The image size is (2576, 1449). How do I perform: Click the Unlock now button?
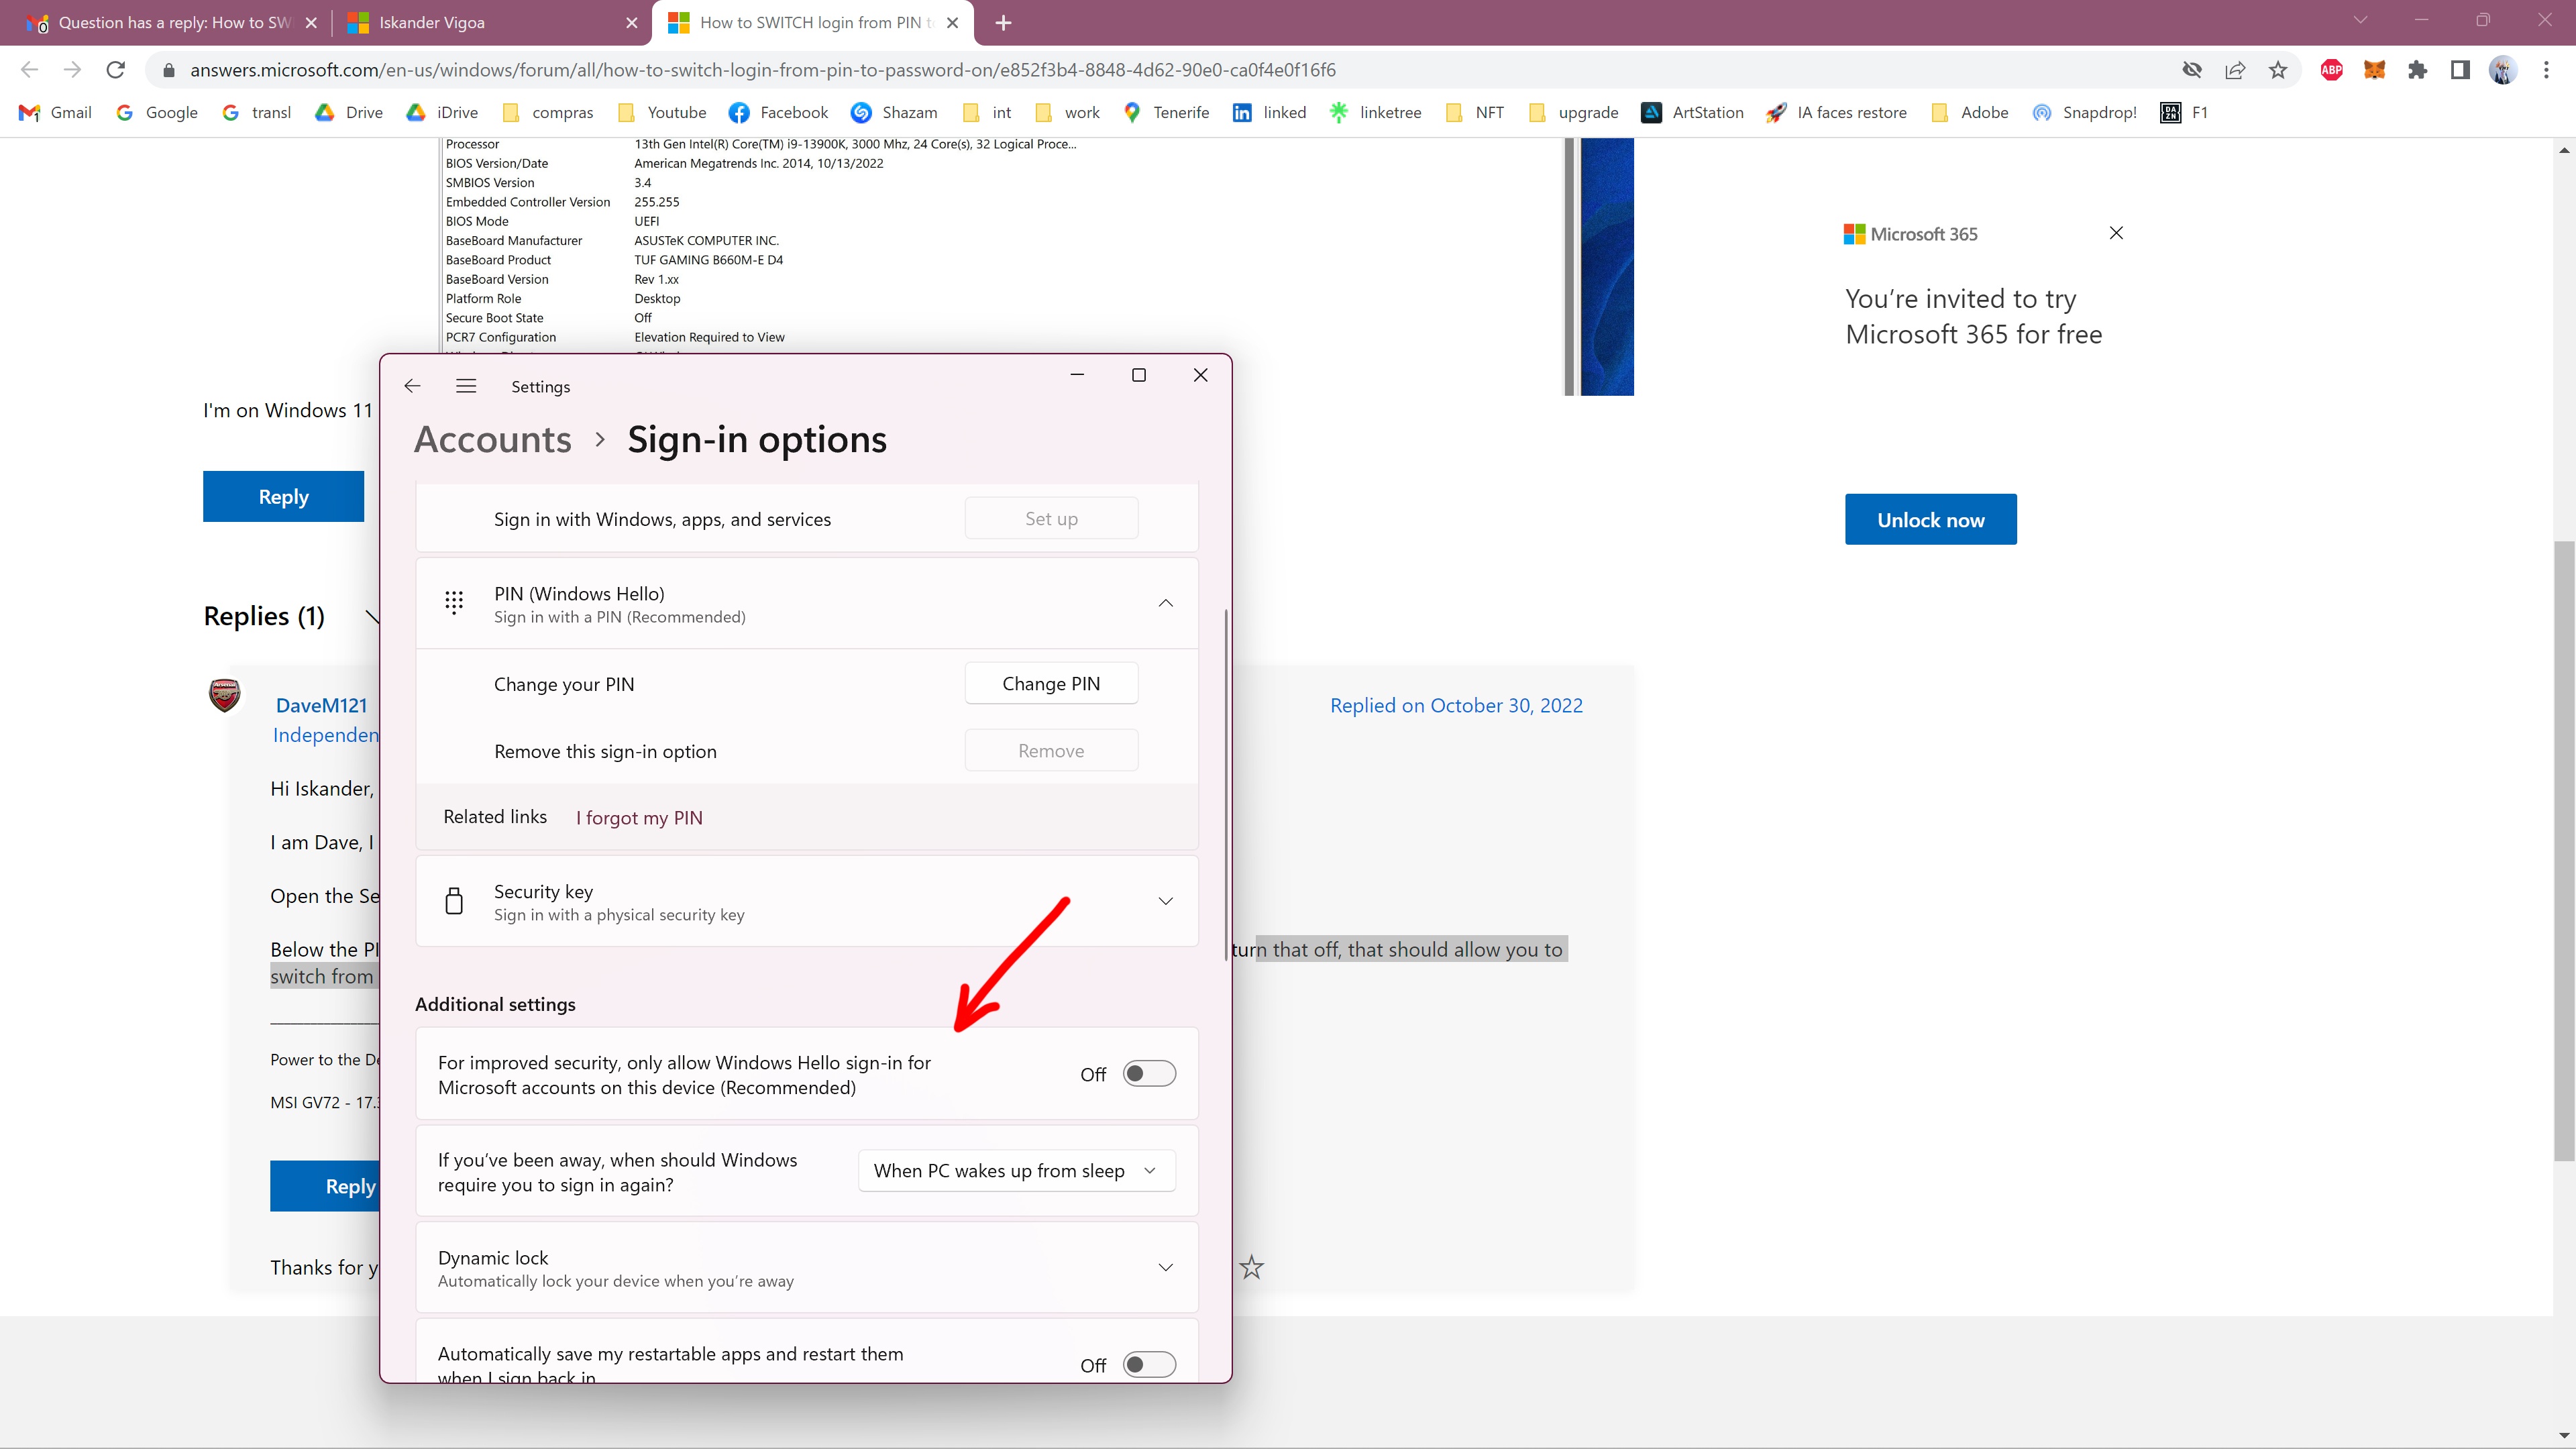coord(1930,519)
